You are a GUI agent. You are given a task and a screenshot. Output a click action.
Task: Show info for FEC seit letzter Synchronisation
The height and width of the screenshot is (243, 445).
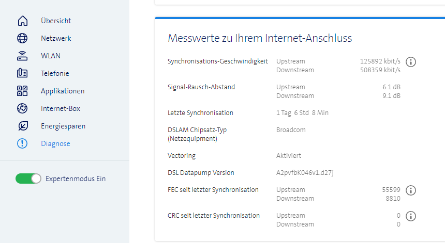[x=411, y=190]
